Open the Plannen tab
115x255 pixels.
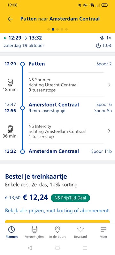click(11, 232)
